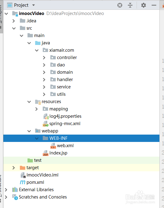The width and height of the screenshot is (164, 208).
Task: Click the Project view window icon
Action: point(10,5)
